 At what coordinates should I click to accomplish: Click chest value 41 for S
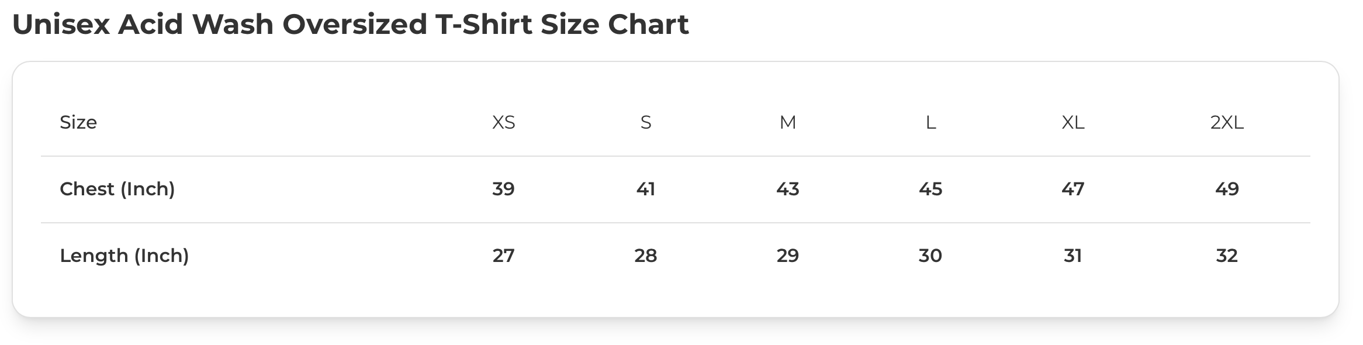645,189
